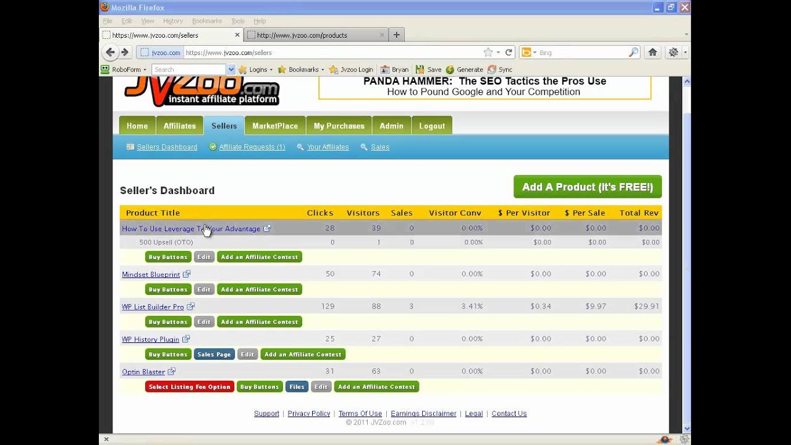The image size is (791, 445).
Task: Open the File menu
Action: 108,21
